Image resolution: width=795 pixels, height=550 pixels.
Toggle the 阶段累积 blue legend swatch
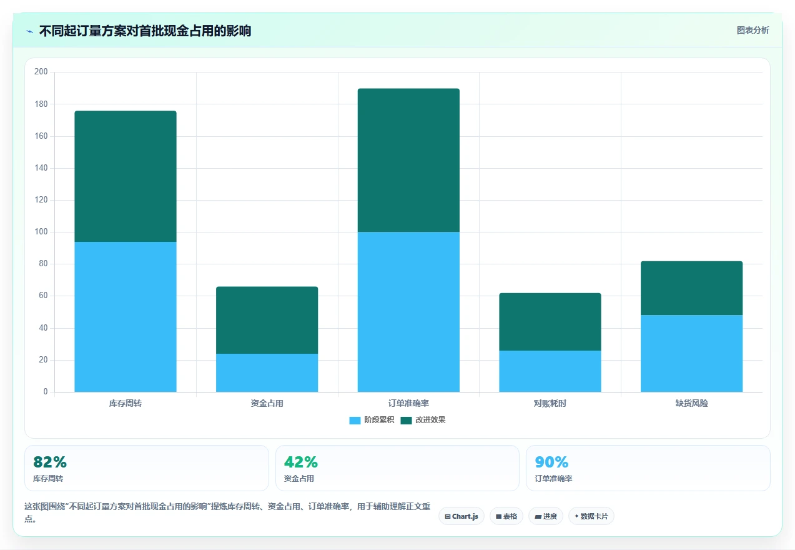pos(355,420)
